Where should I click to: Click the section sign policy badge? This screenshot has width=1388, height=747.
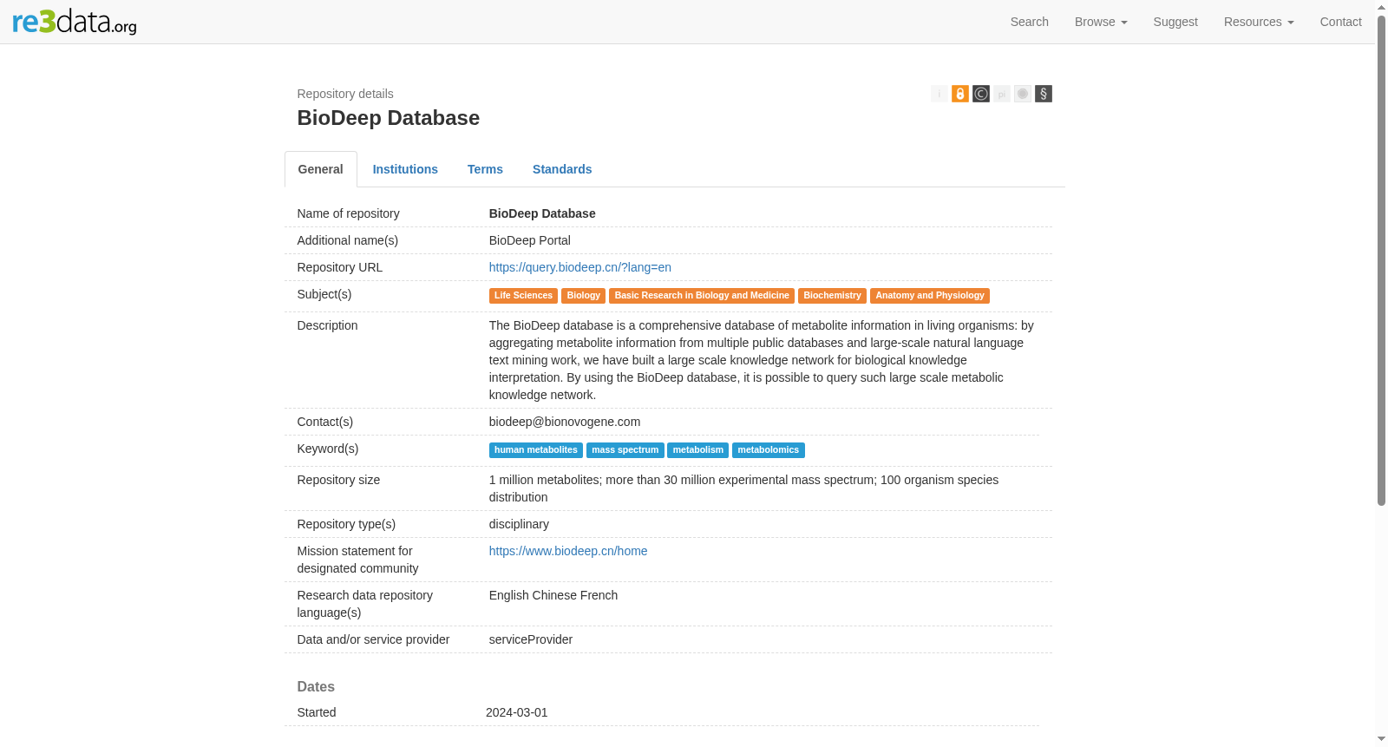coord(1044,94)
